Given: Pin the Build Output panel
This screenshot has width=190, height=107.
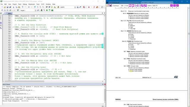Looking at the screenshot, I should (x=103, y=84).
